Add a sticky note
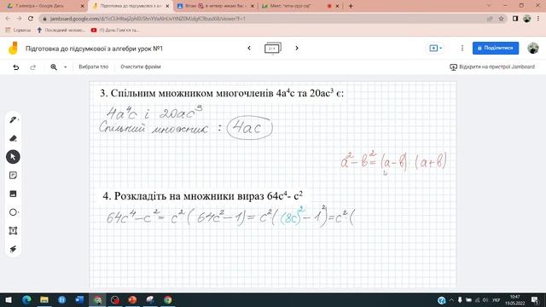 click(x=14, y=176)
